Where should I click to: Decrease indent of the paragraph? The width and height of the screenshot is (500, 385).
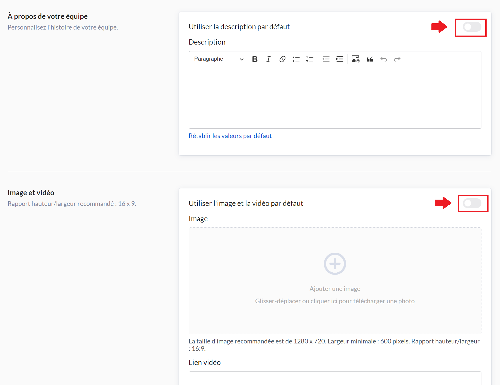tap(326, 59)
